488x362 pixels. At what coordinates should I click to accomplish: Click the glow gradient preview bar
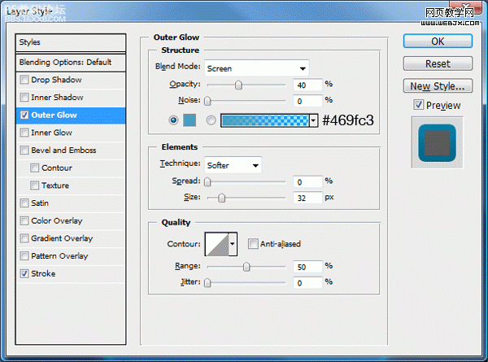[265, 120]
